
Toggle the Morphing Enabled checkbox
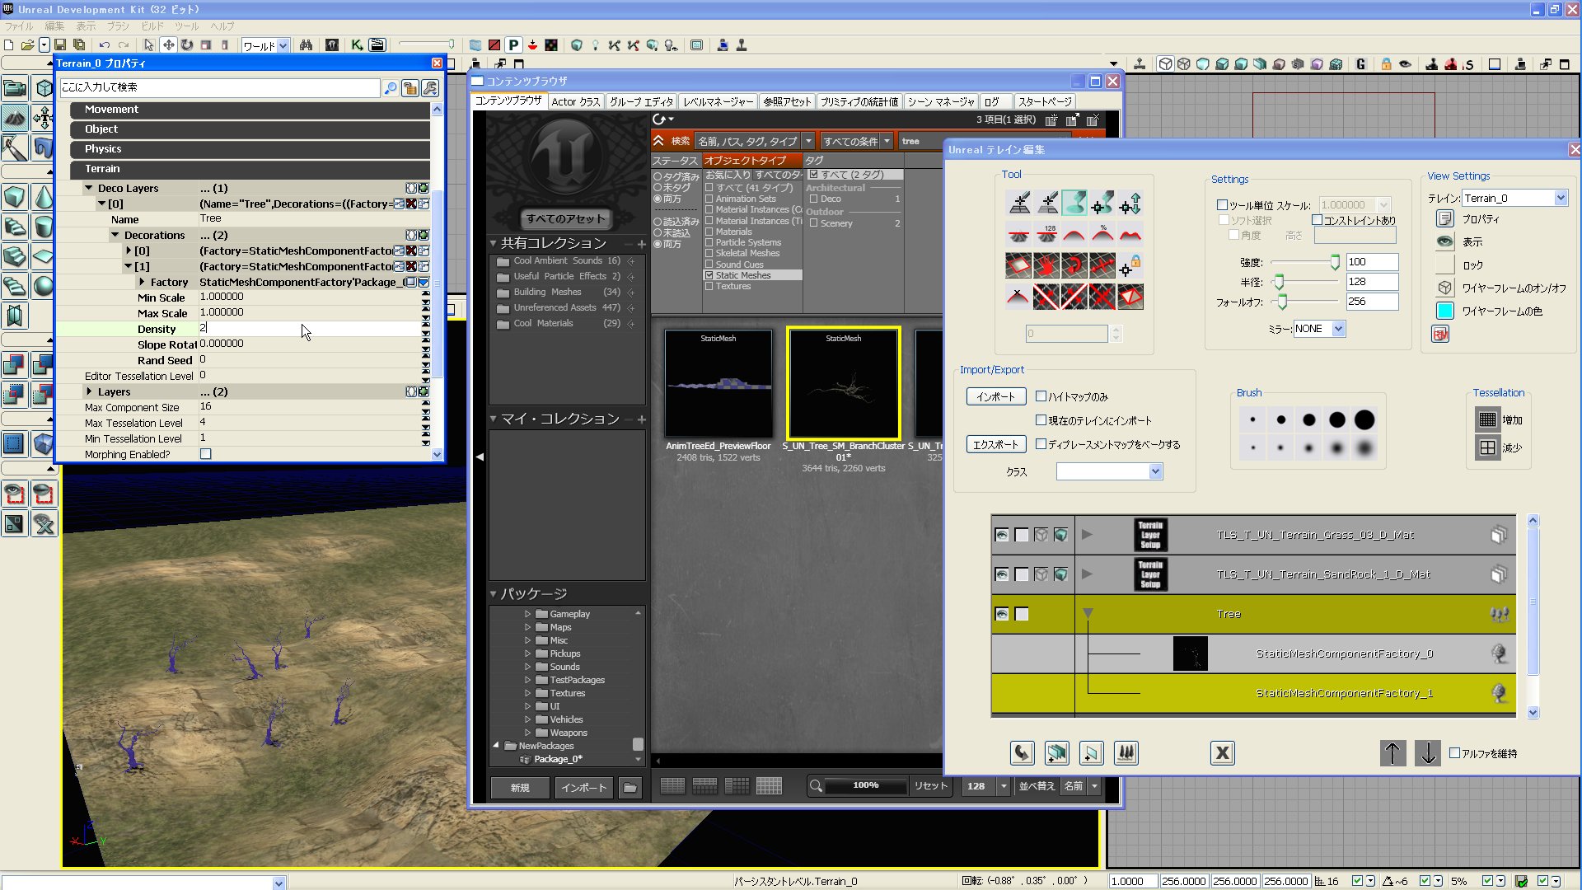pyautogui.click(x=206, y=454)
